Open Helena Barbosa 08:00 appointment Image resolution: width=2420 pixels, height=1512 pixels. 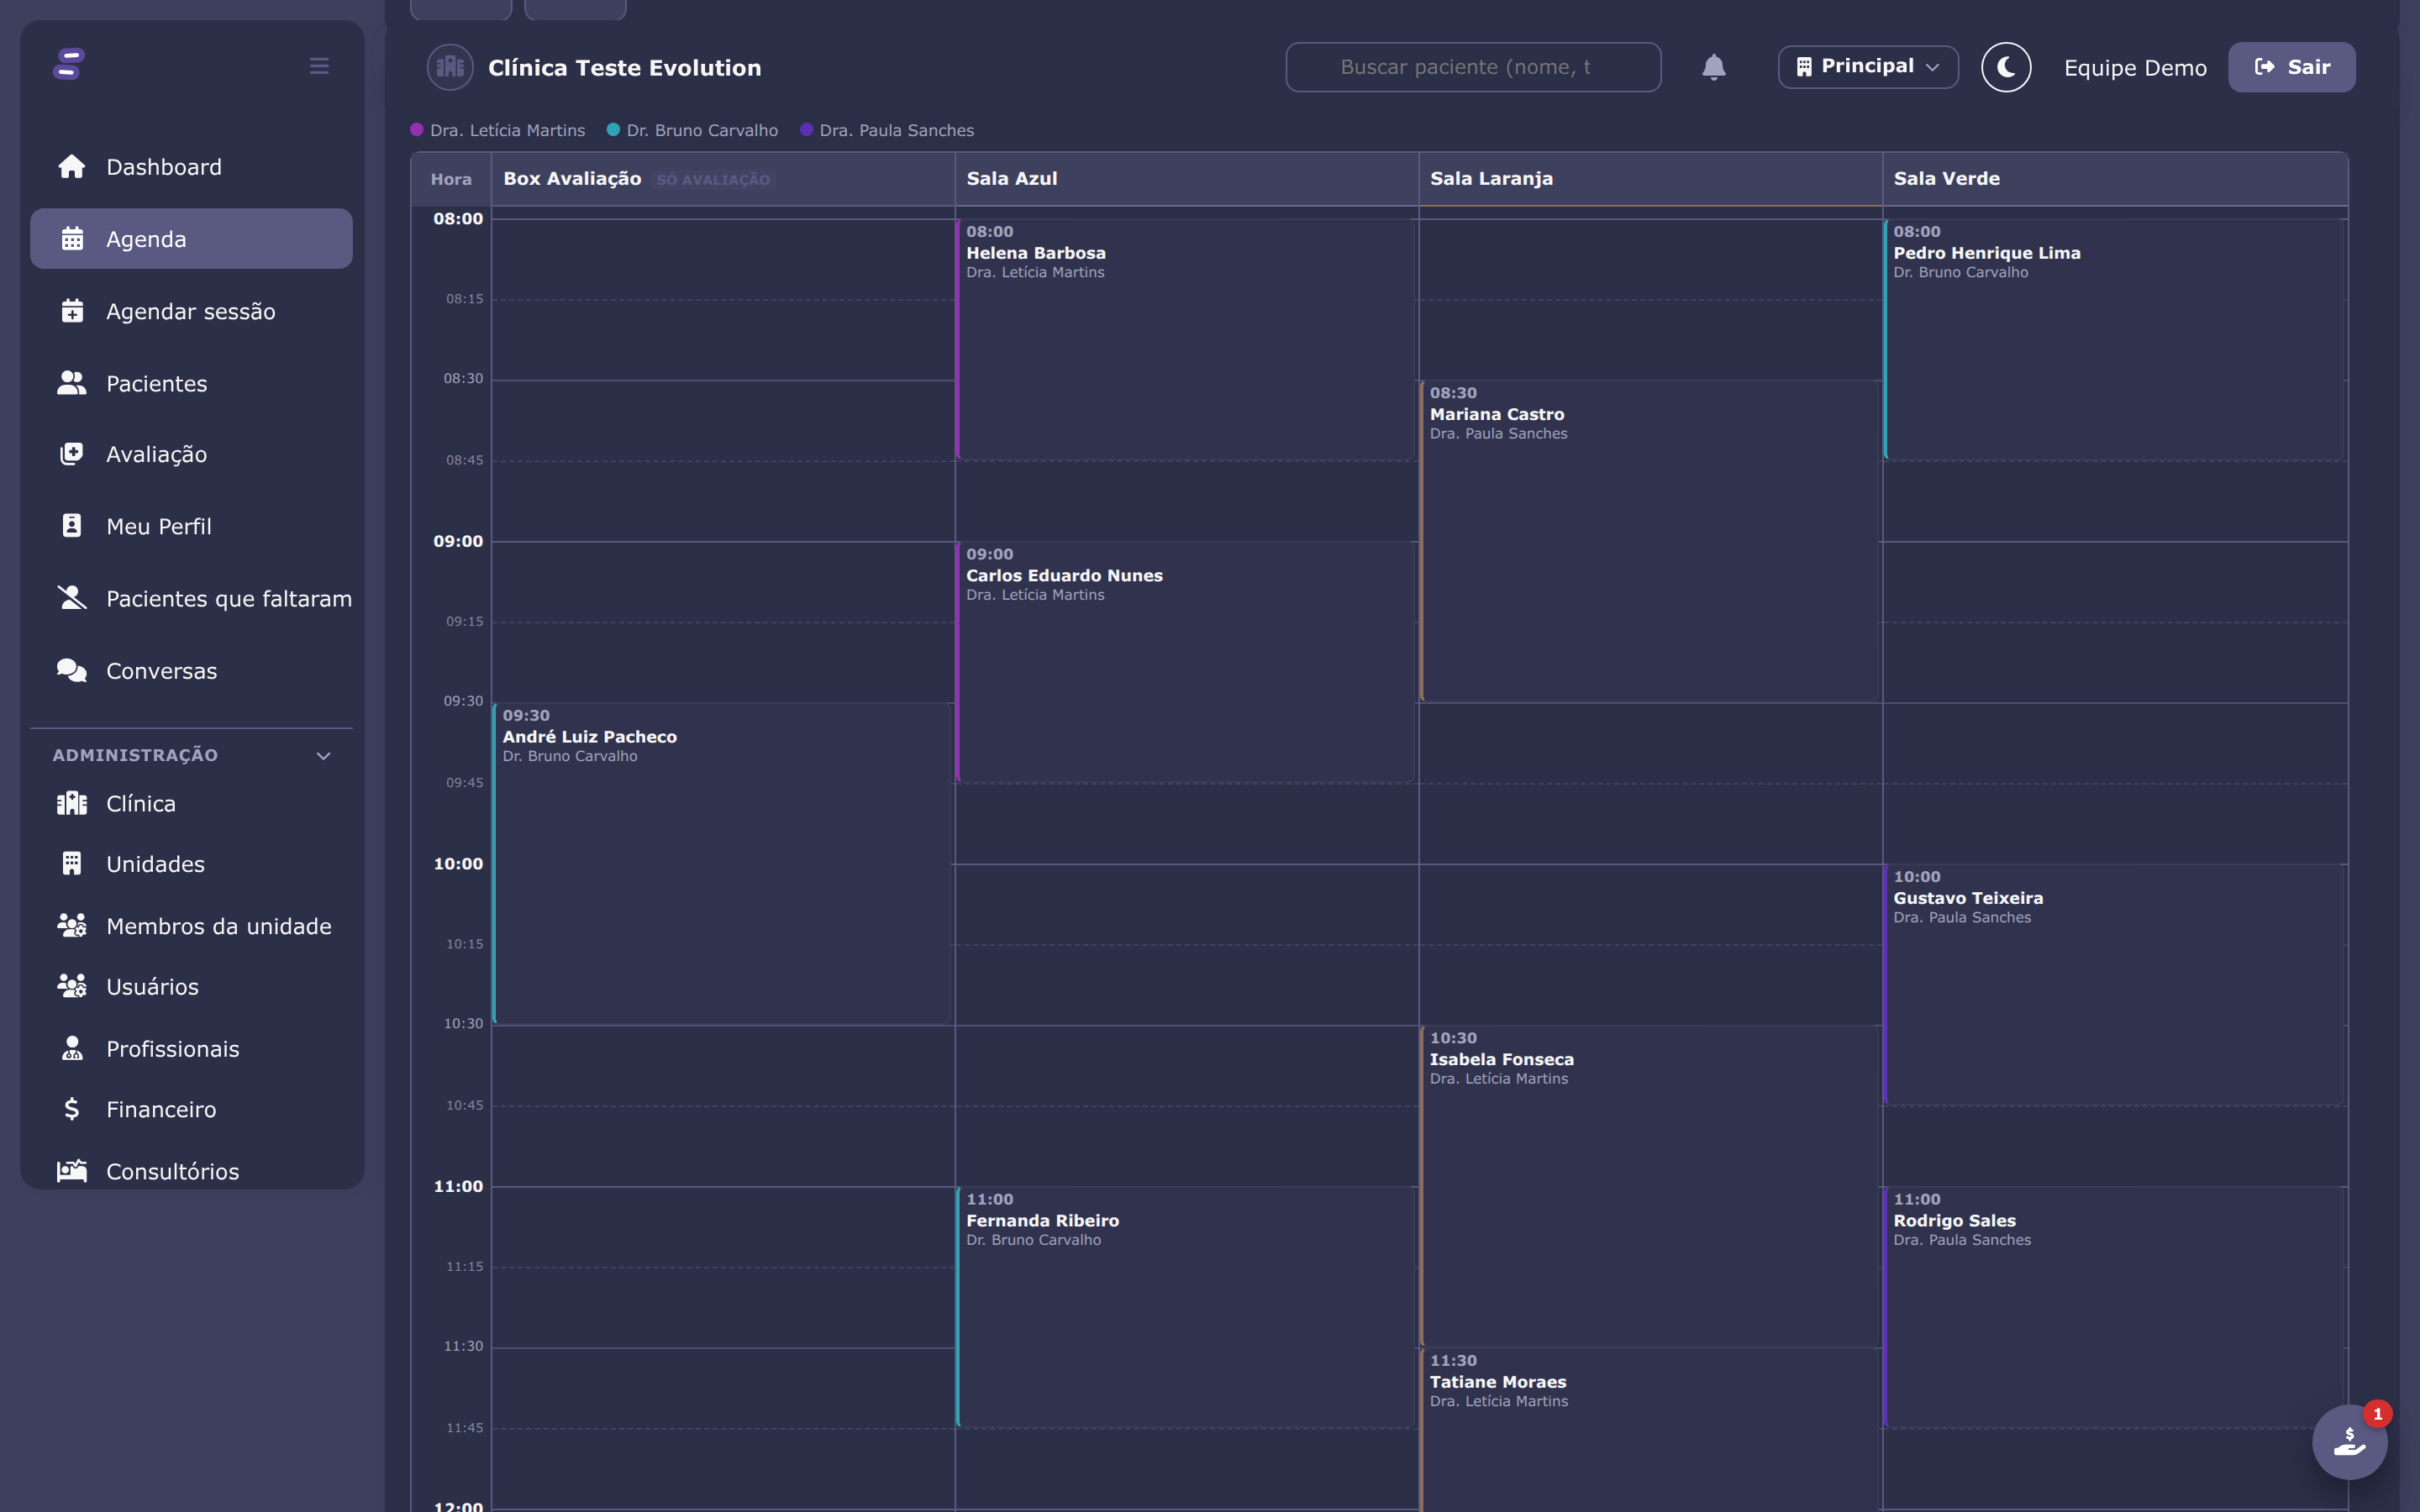coord(1186,339)
